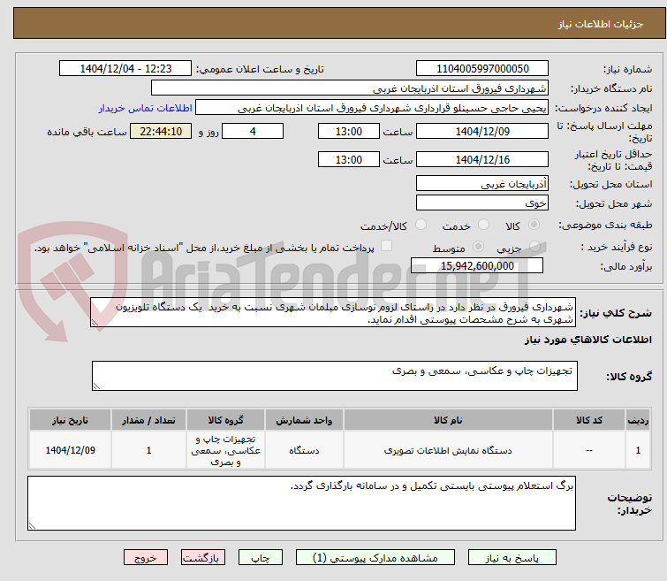Select the خدمت radio button
The height and width of the screenshot is (581, 667).
coord(483,224)
